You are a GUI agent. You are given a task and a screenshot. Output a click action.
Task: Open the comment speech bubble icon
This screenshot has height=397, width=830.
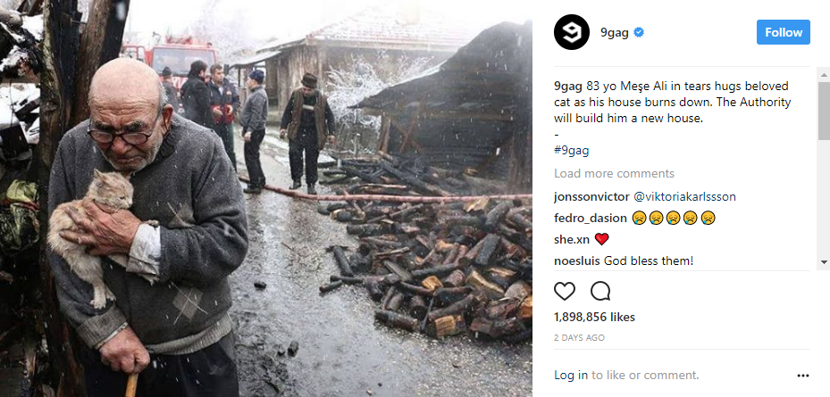(x=600, y=291)
